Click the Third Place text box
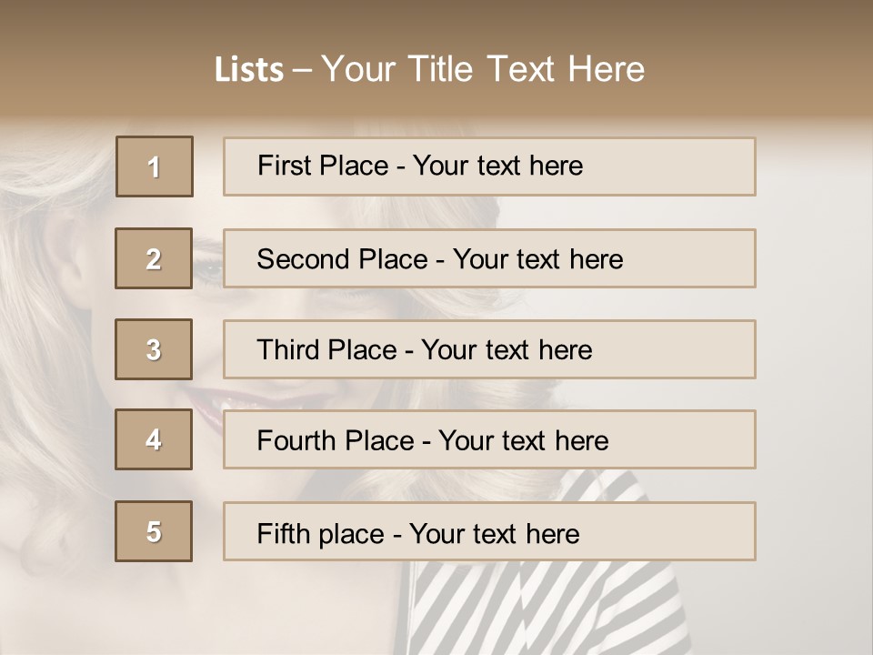The height and width of the screenshot is (655, 873). [489, 349]
